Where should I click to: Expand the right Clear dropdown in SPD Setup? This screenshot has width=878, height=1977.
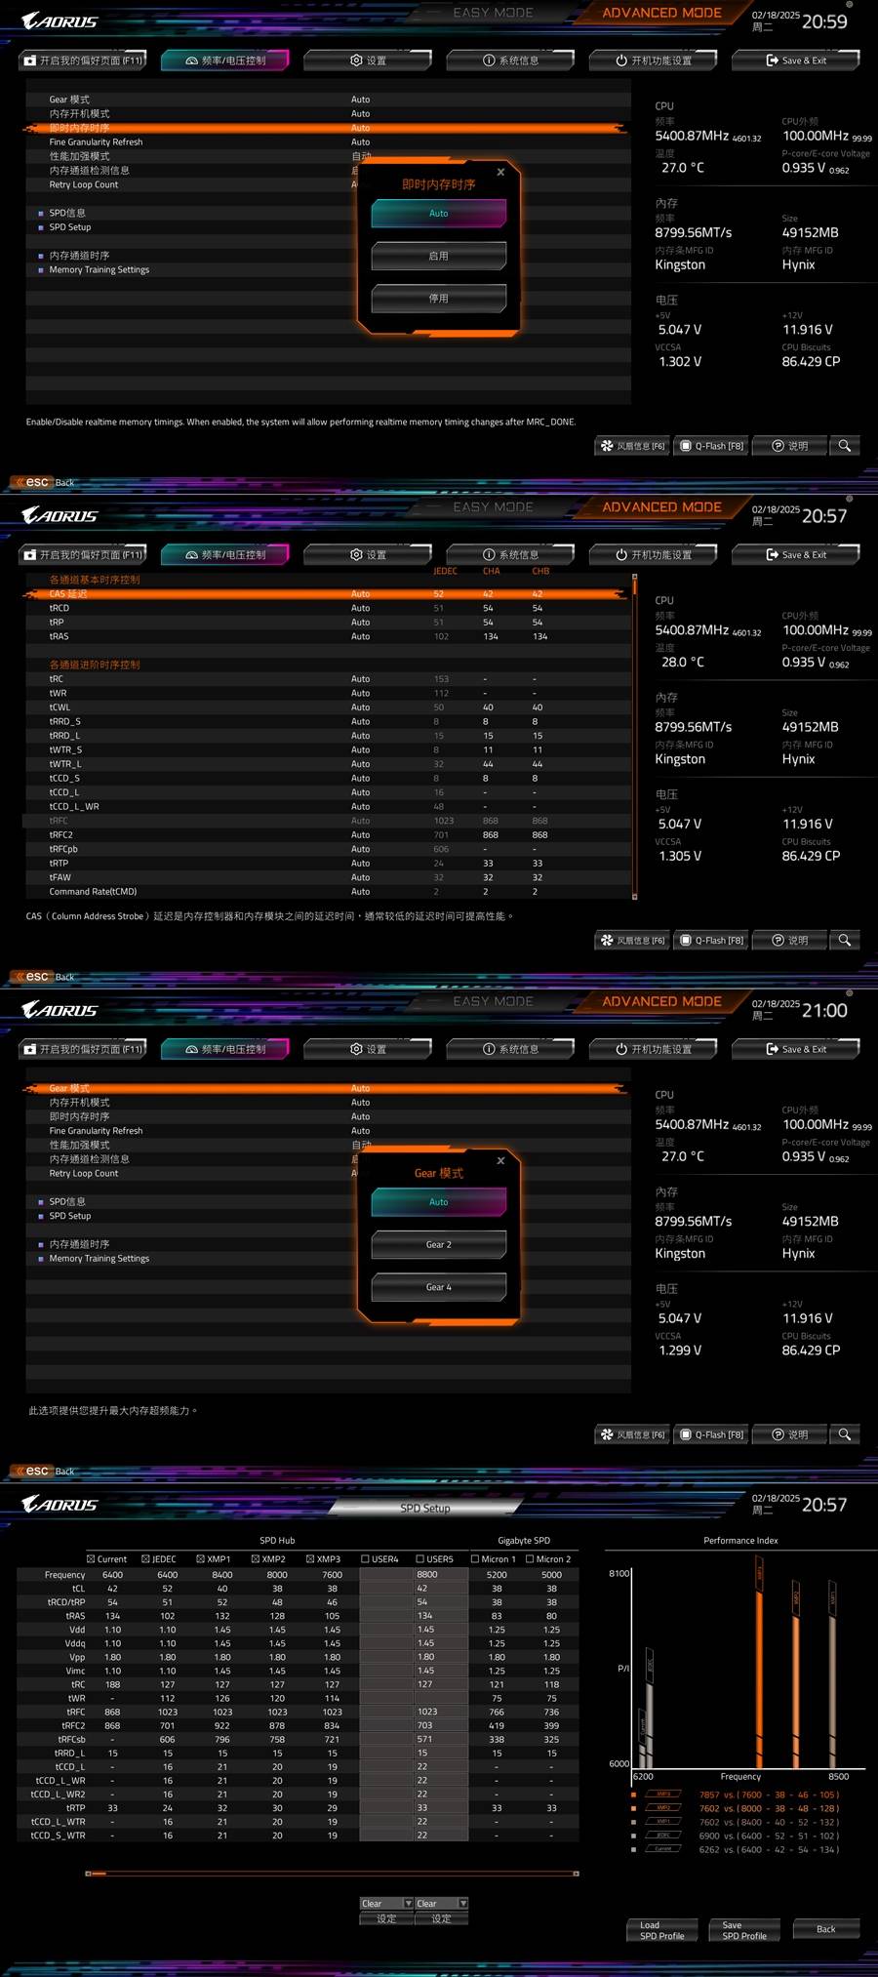pyautogui.click(x=462, y=1903)
